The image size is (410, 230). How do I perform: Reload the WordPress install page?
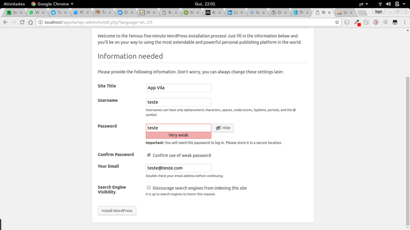point(22,22)
